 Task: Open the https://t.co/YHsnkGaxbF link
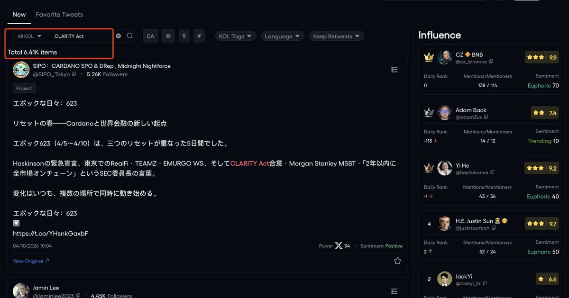click(51, 233)
